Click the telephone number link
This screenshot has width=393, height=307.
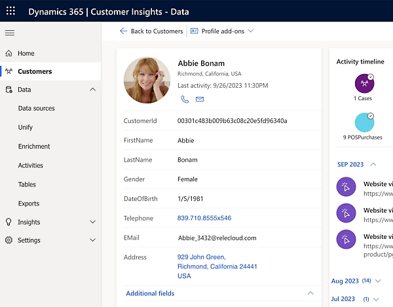204,218
